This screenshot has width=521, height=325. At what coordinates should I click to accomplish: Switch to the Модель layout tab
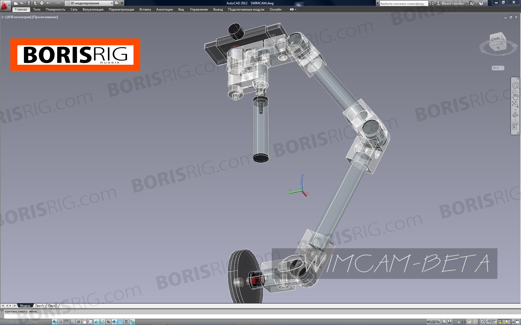(x=25, y=306)
